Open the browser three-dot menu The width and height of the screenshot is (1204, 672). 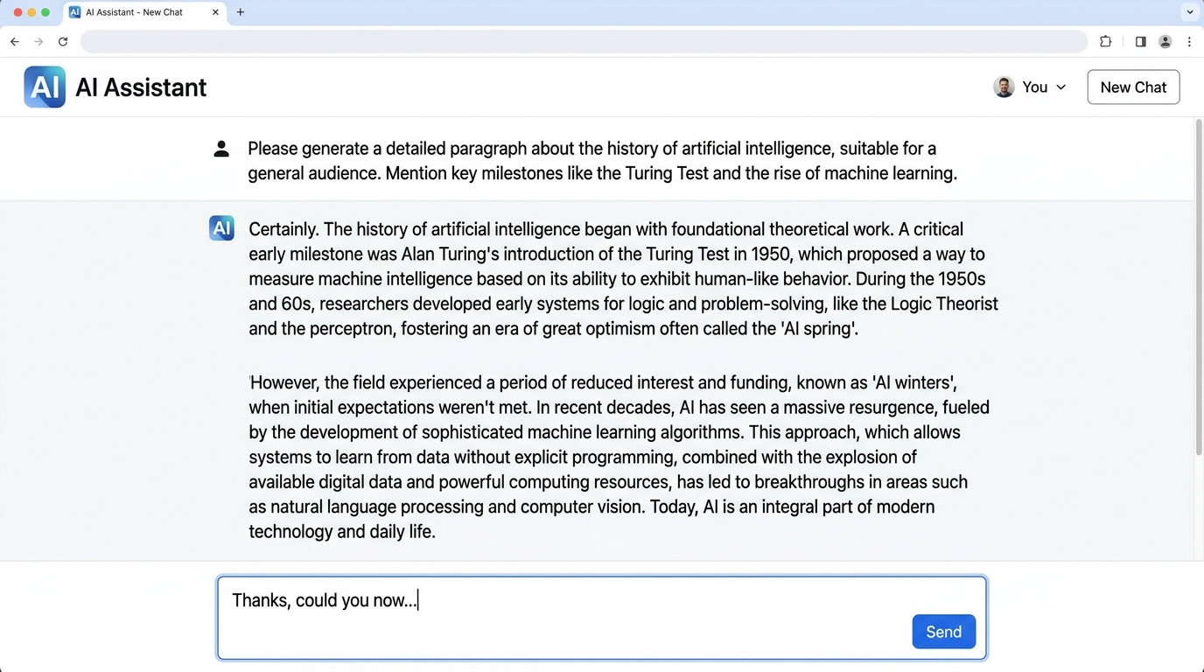1189,41
